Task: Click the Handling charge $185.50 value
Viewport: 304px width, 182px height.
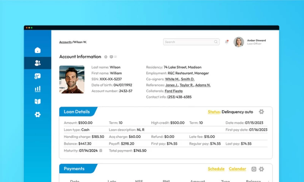Action: coord(98,137)
